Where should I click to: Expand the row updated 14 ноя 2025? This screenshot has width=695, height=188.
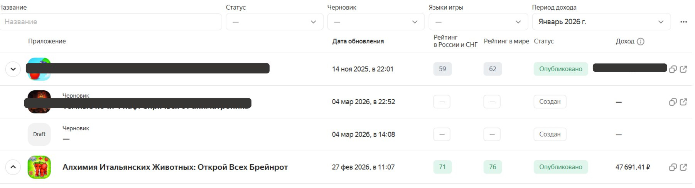click(13, 69)
